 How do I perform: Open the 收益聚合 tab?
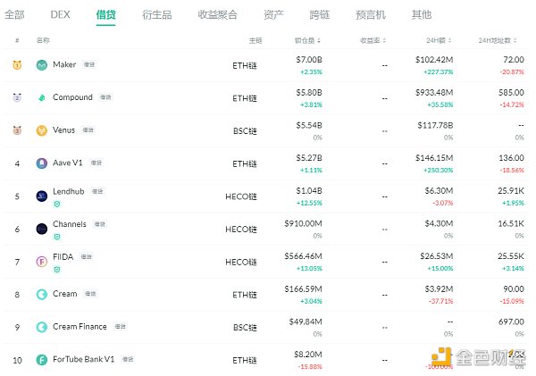pyautogui.click(x=217, y=14)
